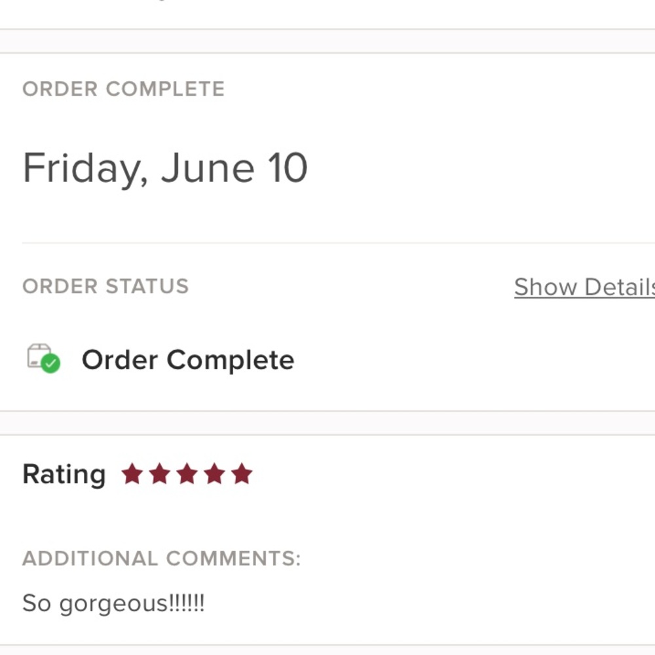Click thin line below the date
This screenshot has width=655, height=655.
point(339,242)
